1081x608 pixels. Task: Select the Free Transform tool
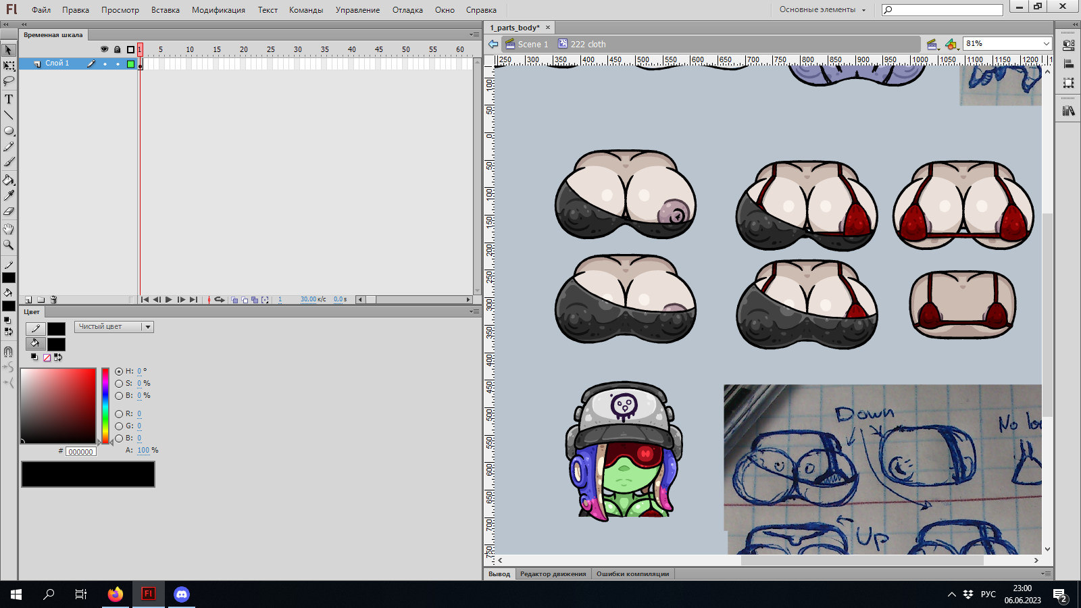tap(9, 66)
